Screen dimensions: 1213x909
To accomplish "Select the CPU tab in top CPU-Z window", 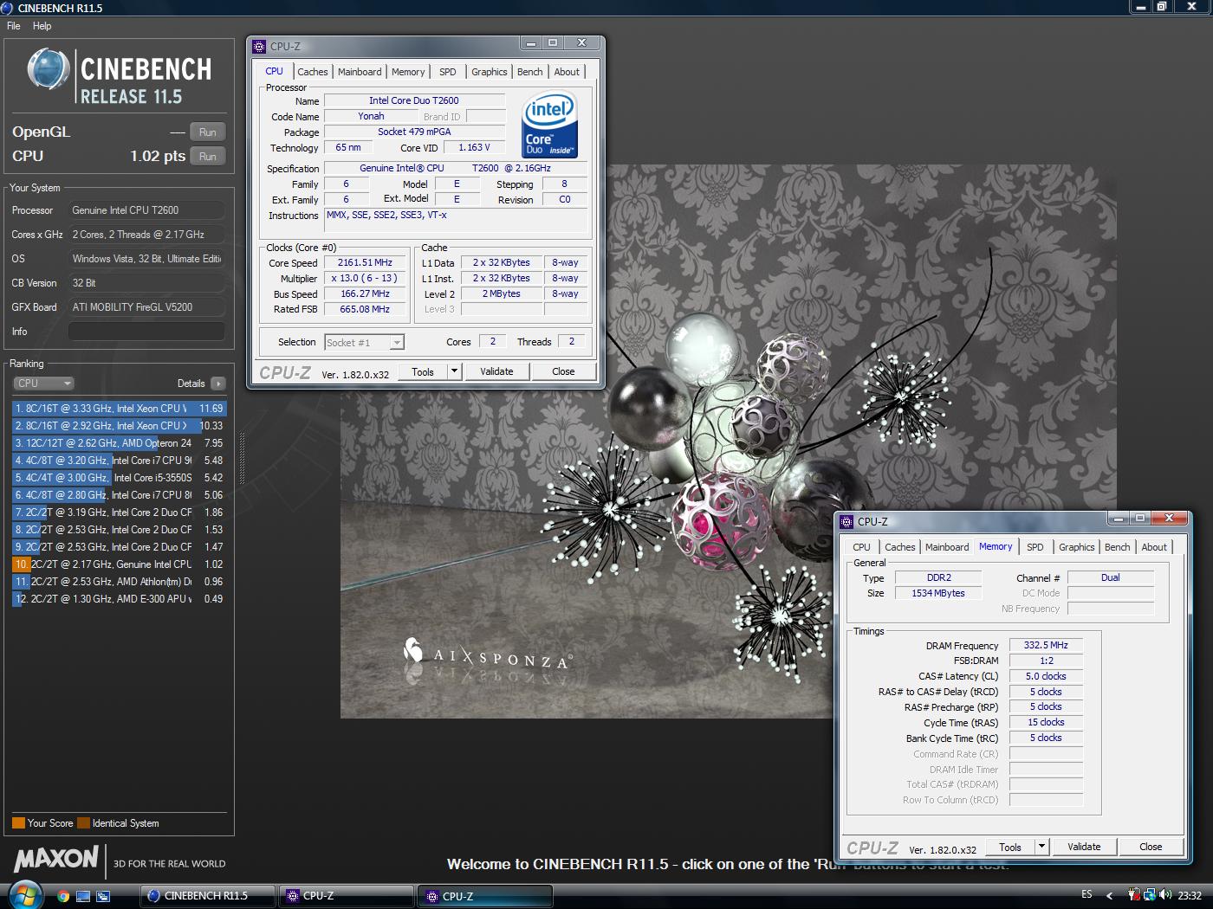I will (274, 71).
